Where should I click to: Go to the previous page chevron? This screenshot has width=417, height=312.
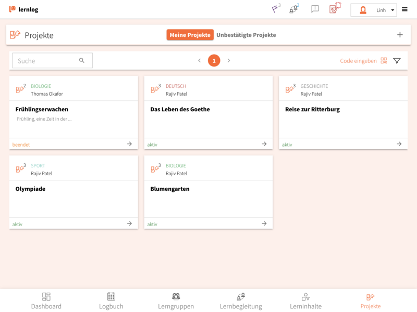199,61
